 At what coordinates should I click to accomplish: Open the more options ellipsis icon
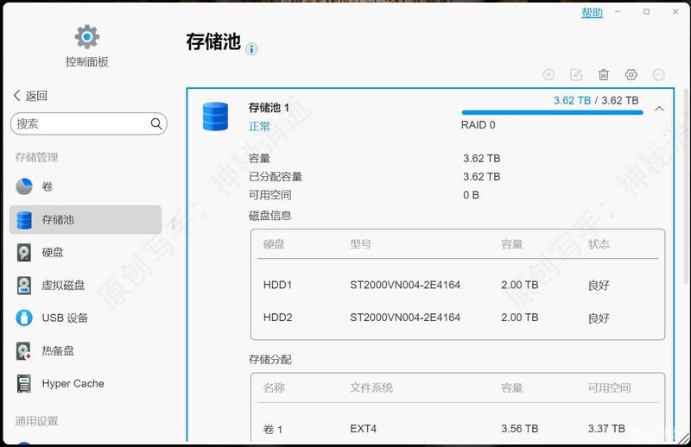coord(658,74)
